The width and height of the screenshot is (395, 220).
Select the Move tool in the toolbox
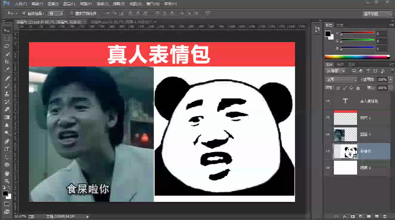[7, 30]
